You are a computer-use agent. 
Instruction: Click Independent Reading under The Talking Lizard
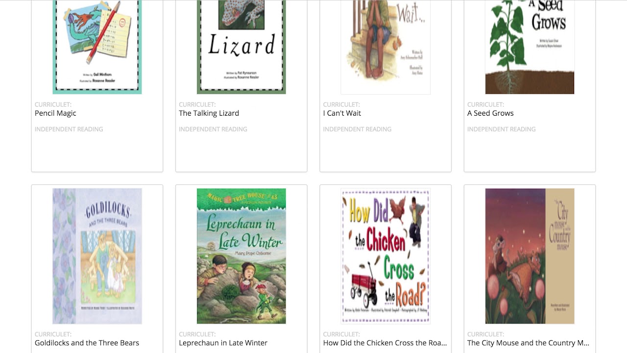[x=213, y=129]
